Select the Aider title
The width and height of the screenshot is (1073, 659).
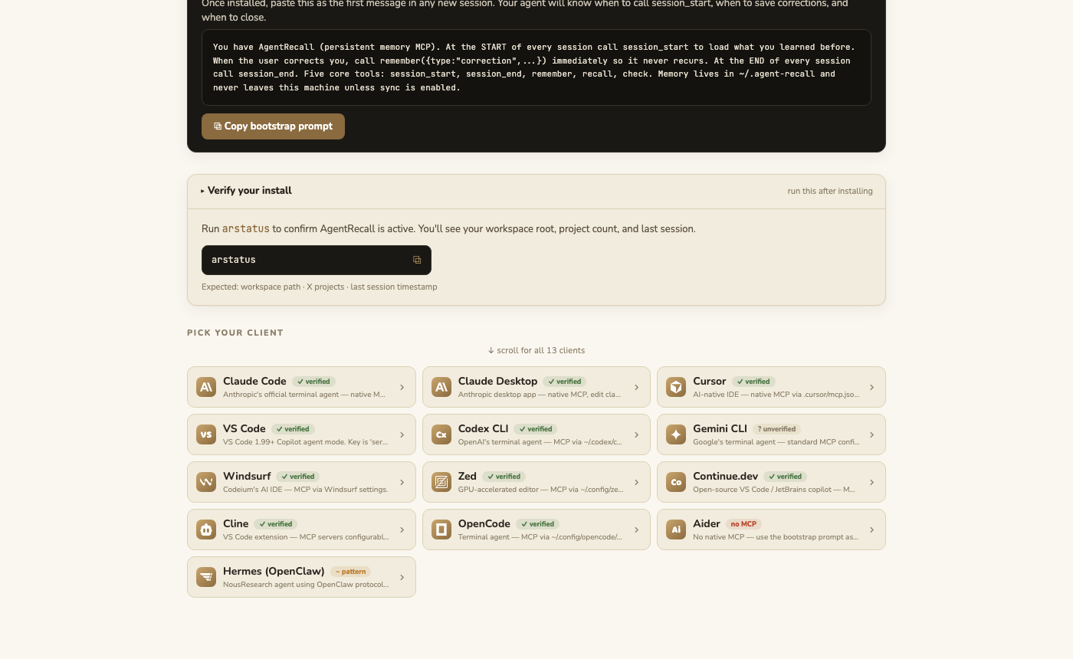click(x=707, y=523)
